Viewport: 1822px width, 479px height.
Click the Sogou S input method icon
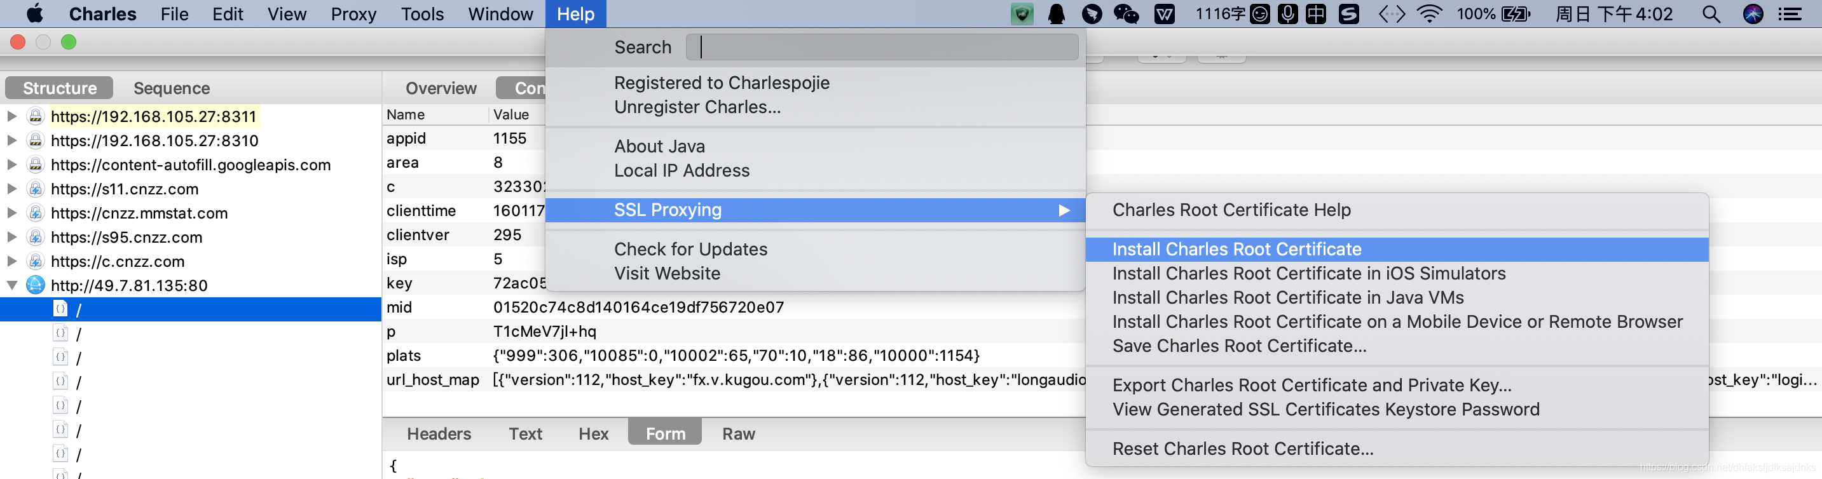click(1349, 14)
